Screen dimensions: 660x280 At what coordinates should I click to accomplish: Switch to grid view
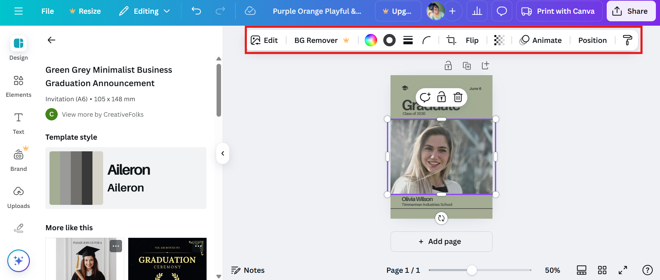tap(602, 270)
